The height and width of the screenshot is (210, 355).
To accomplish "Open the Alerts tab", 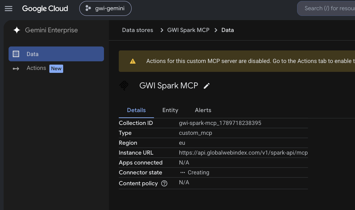I will click(203, 110).
